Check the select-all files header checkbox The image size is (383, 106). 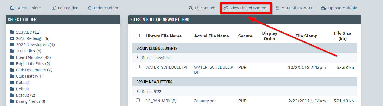tap(138, 36)
